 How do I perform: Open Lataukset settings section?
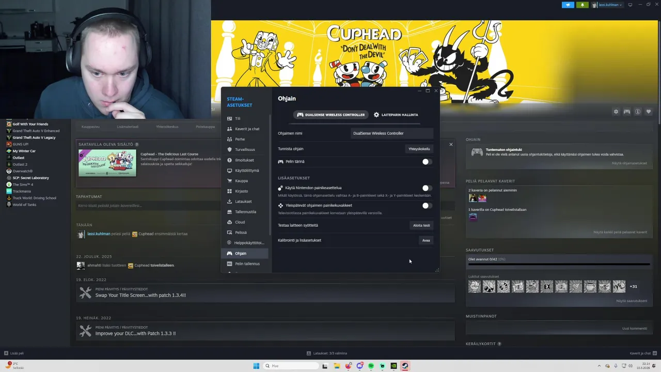[245, 202]
